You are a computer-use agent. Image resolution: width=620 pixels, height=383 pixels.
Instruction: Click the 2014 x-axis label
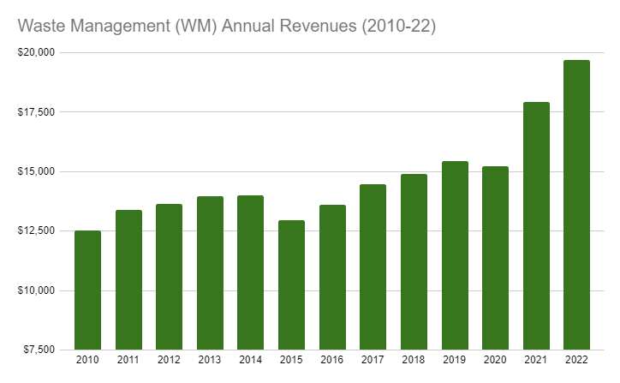tap(250, 360)
